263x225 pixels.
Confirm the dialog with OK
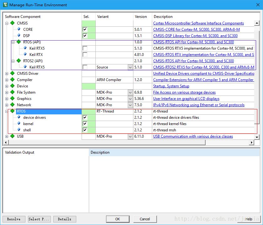pos(118,219)
